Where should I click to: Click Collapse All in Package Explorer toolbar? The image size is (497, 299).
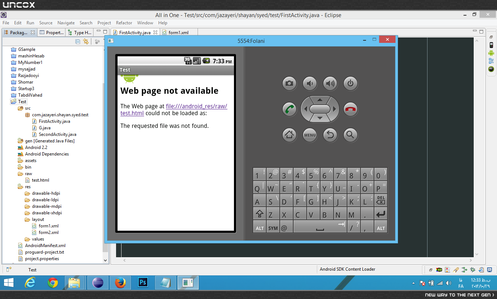(78, 41)
